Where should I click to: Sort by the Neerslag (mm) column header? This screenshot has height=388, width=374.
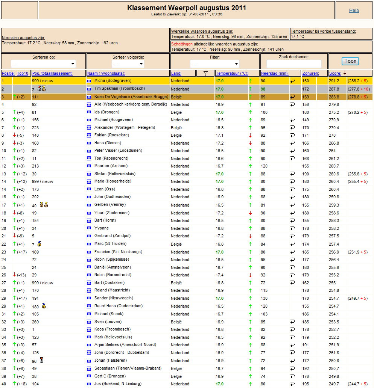[x=275, y=73]
